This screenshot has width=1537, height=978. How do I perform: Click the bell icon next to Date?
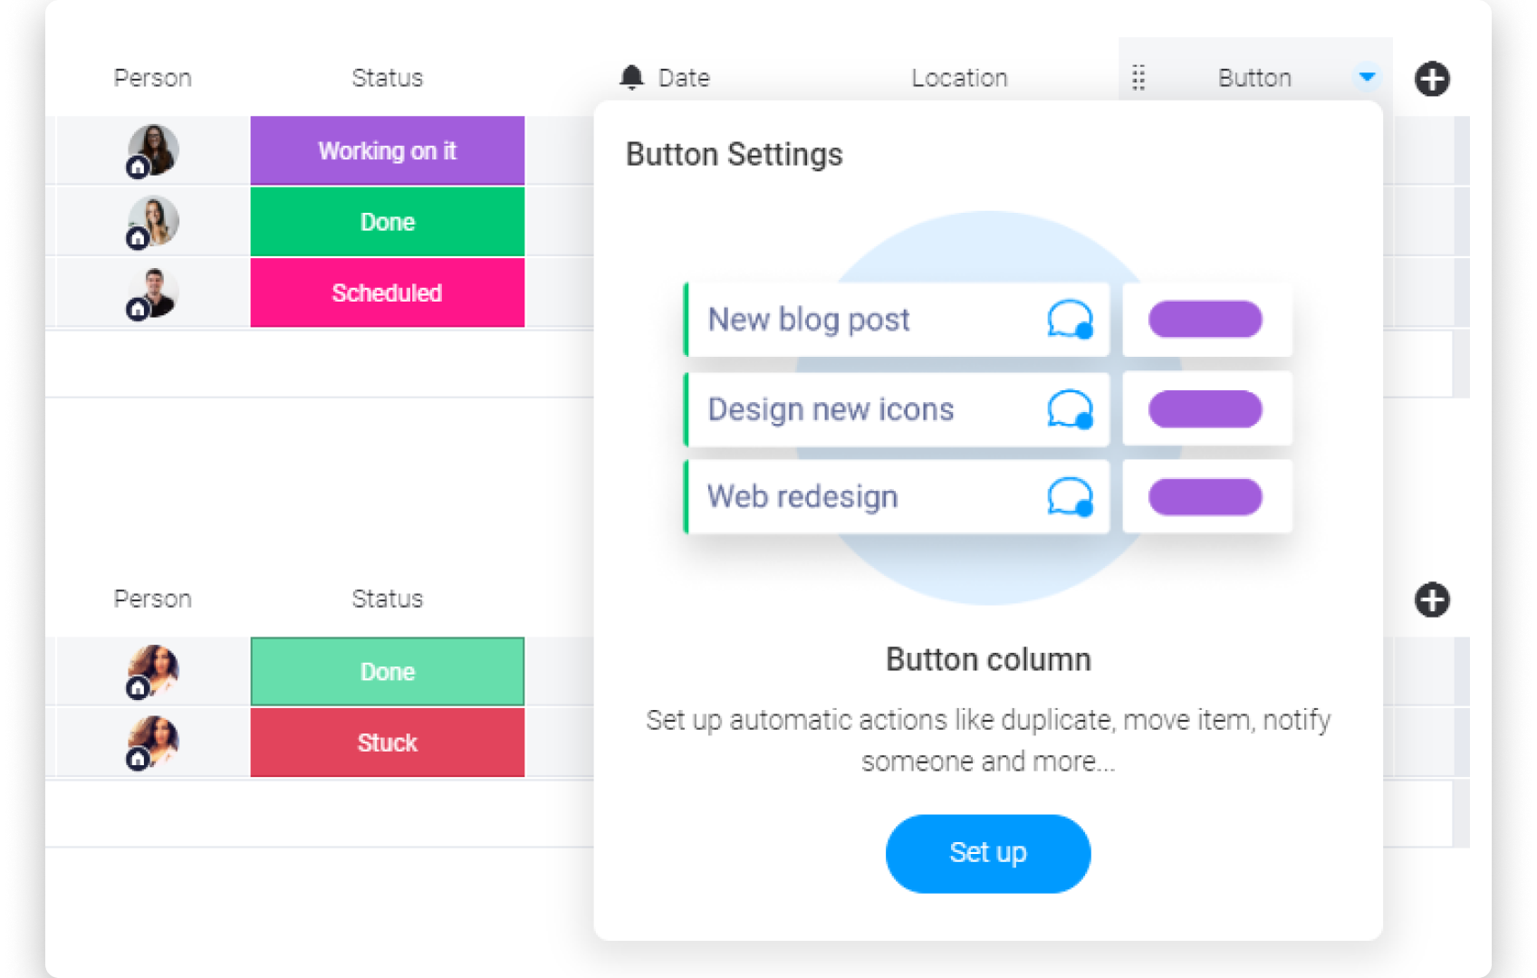[631, 78]
